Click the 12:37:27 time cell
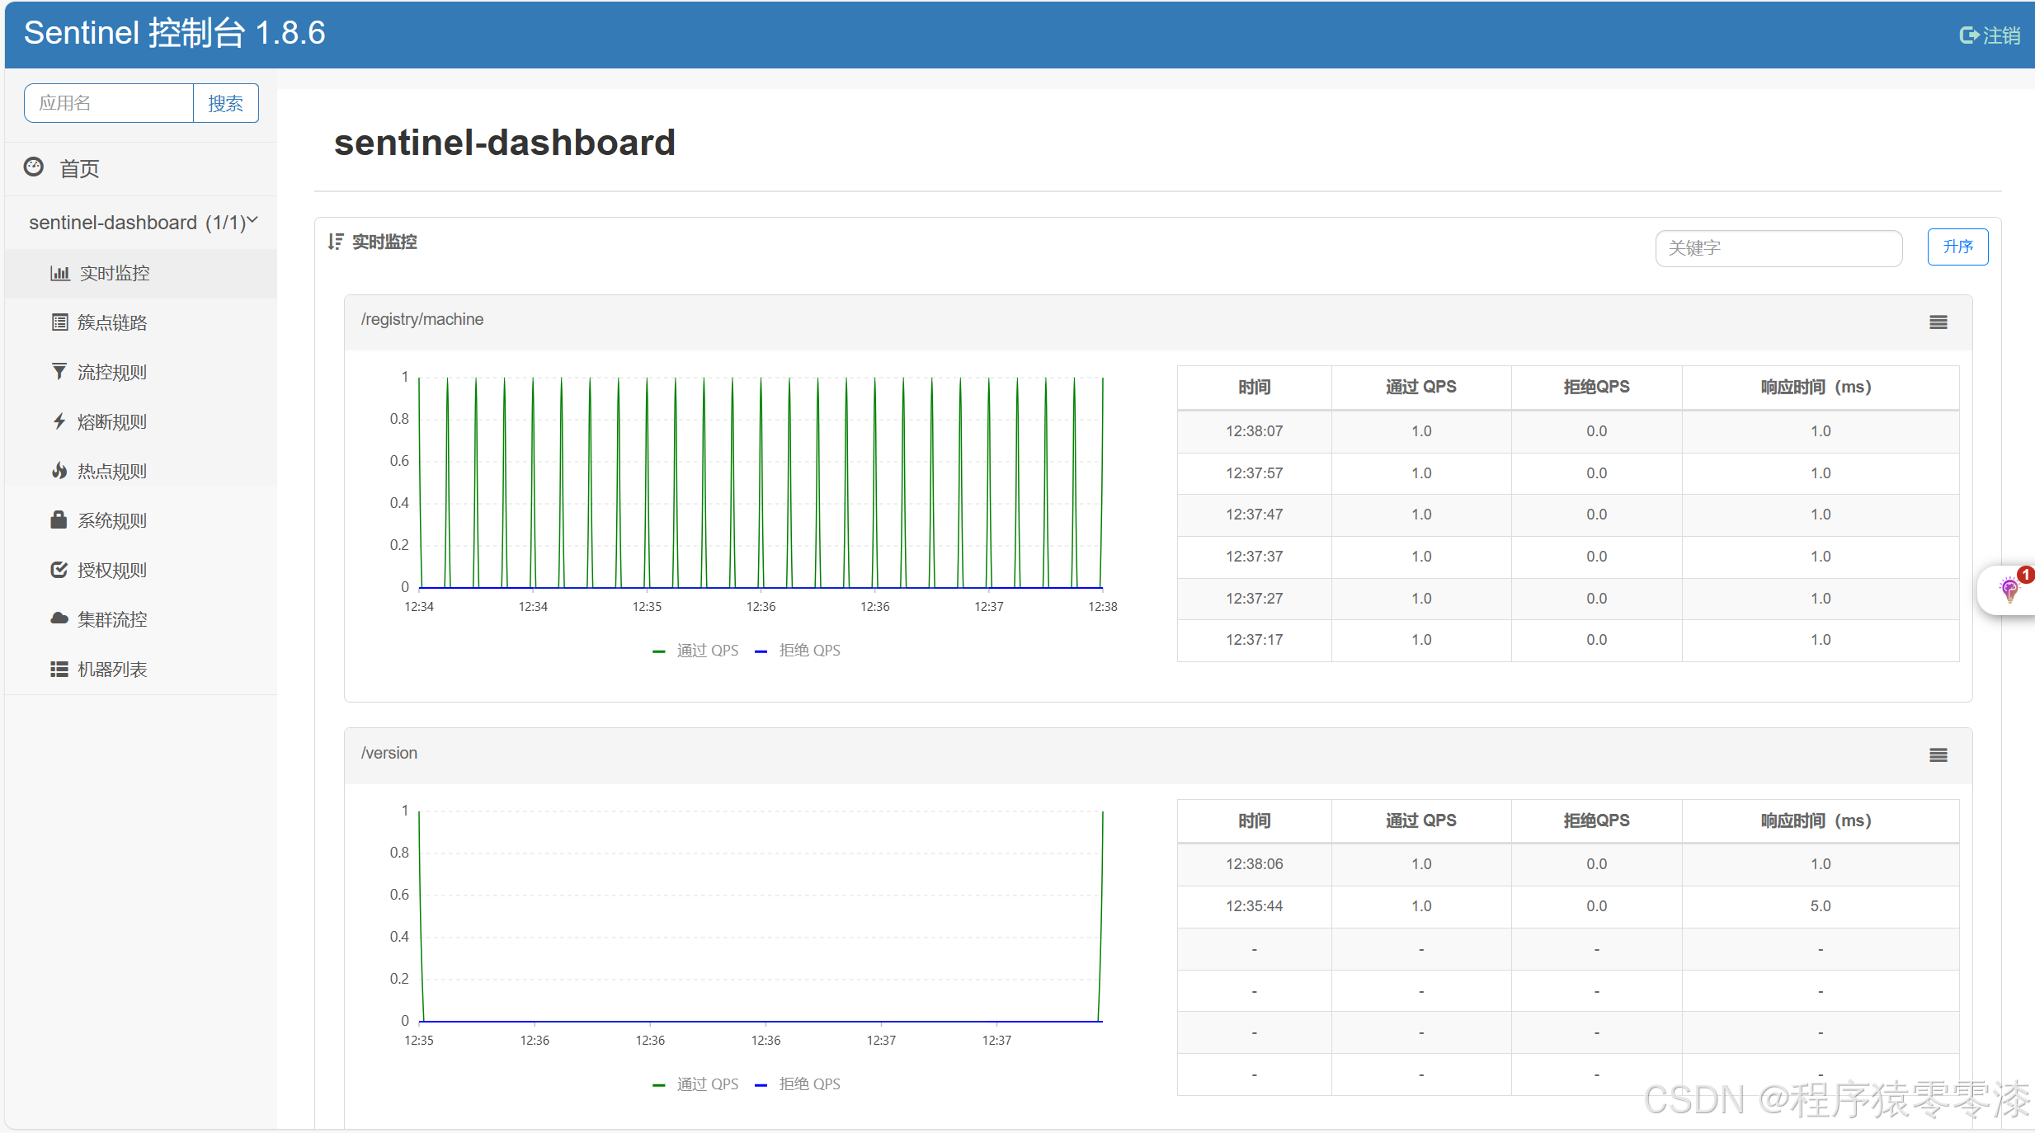2035x1133 pixels. 1254,599
